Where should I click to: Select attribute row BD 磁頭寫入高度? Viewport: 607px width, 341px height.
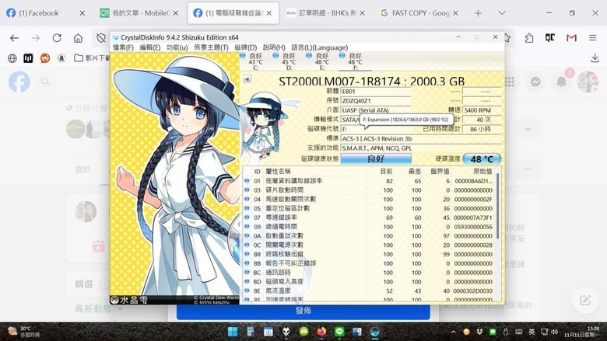(x=369, y=282)
